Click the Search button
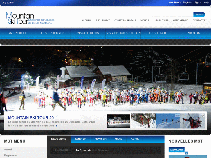This screenshot has width=211, height=158. tap(199, 14)
